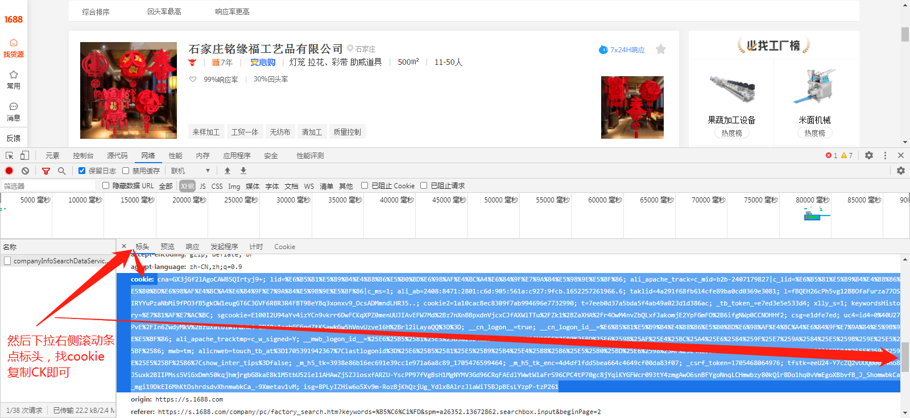Show 全部 request types
910x418 pixels.
(x=166, y=186)
